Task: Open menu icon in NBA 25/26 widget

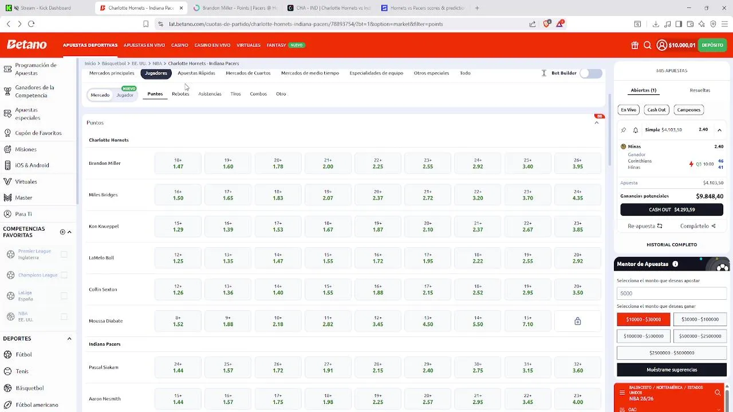Action: pyautogui.click(x=622, y=393)
